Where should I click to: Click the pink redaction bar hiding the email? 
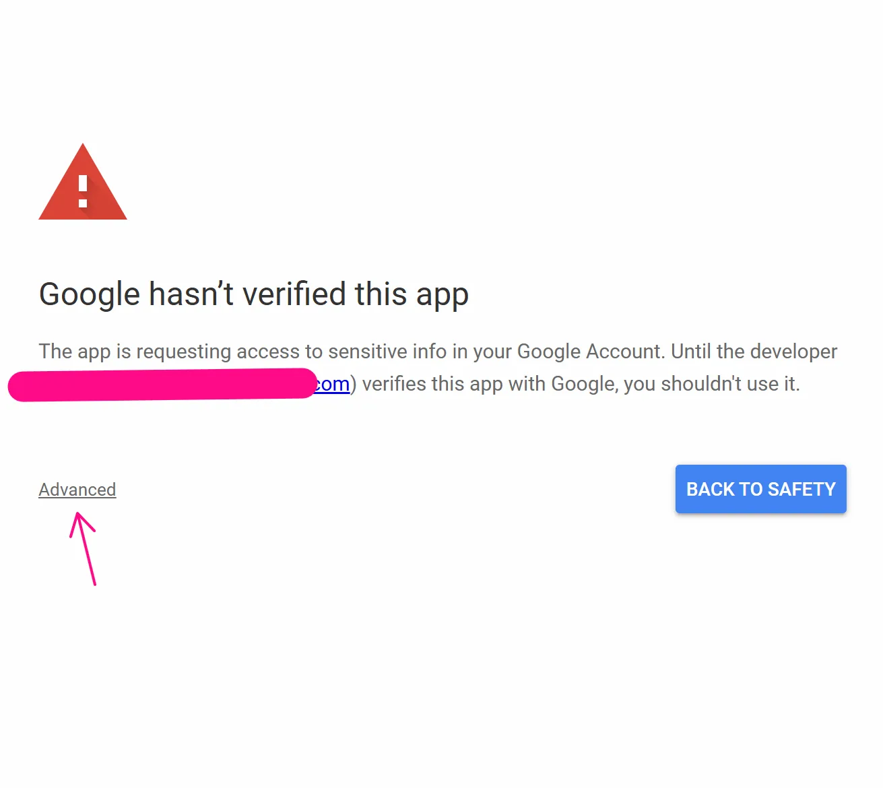tap(162, 385)
